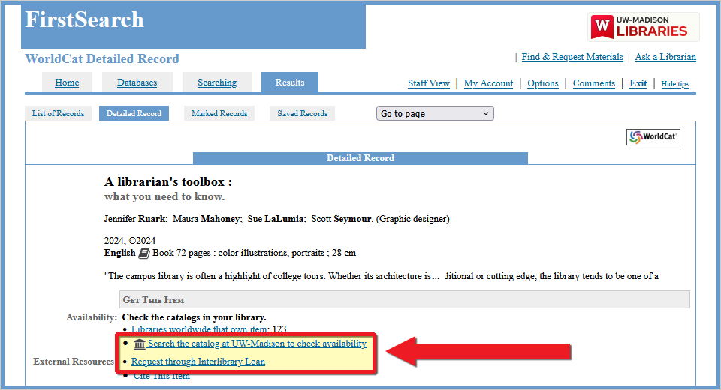Click the book format icon next to English

(x=144, y=253)
